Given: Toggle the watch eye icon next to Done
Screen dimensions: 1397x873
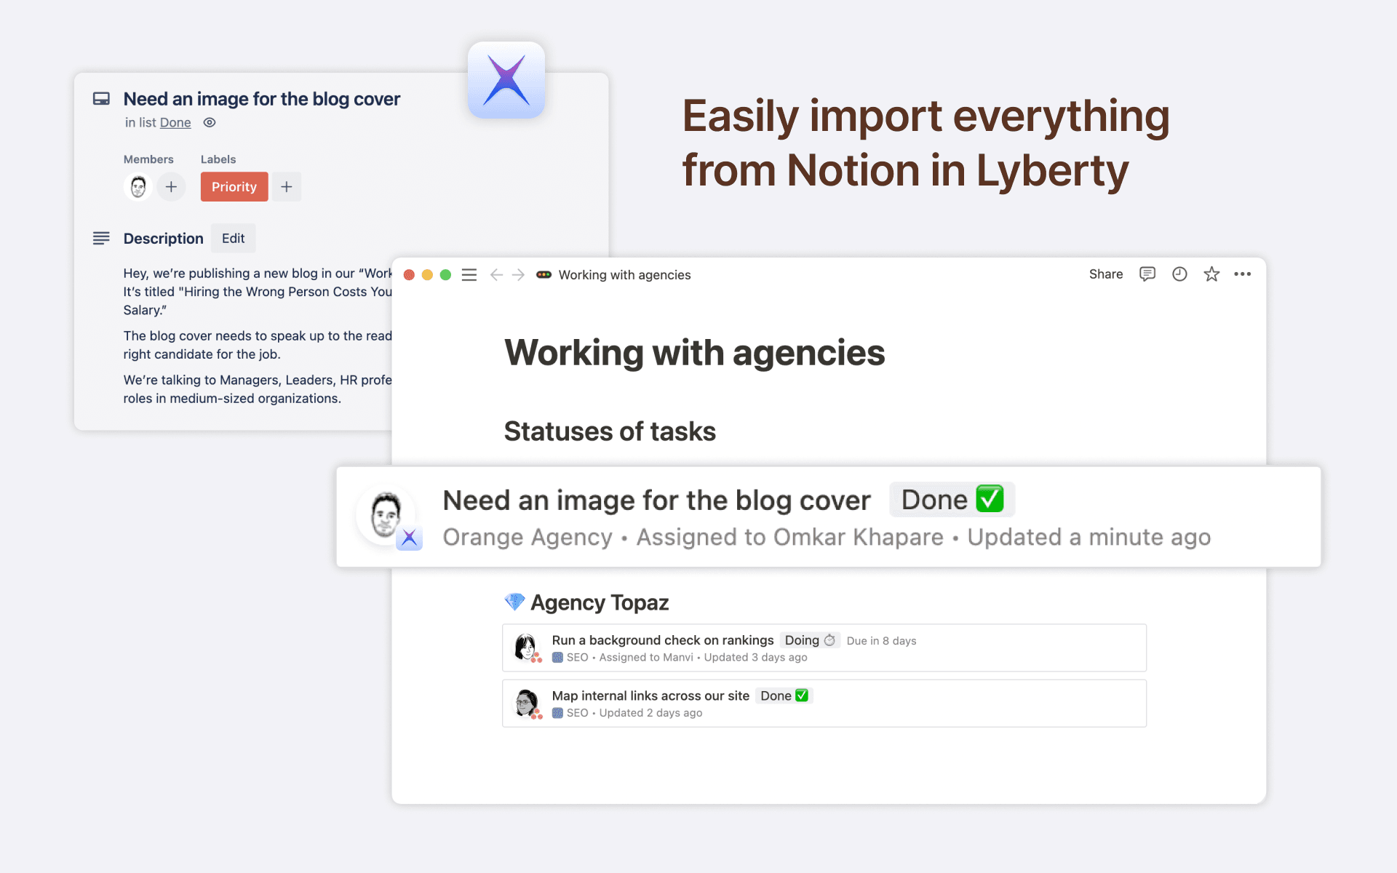Looking at the screenshot, I should point(210,122).
